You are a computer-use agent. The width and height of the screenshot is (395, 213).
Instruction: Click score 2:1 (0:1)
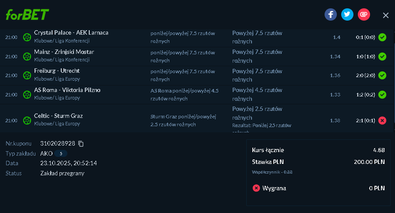(365, 121)
